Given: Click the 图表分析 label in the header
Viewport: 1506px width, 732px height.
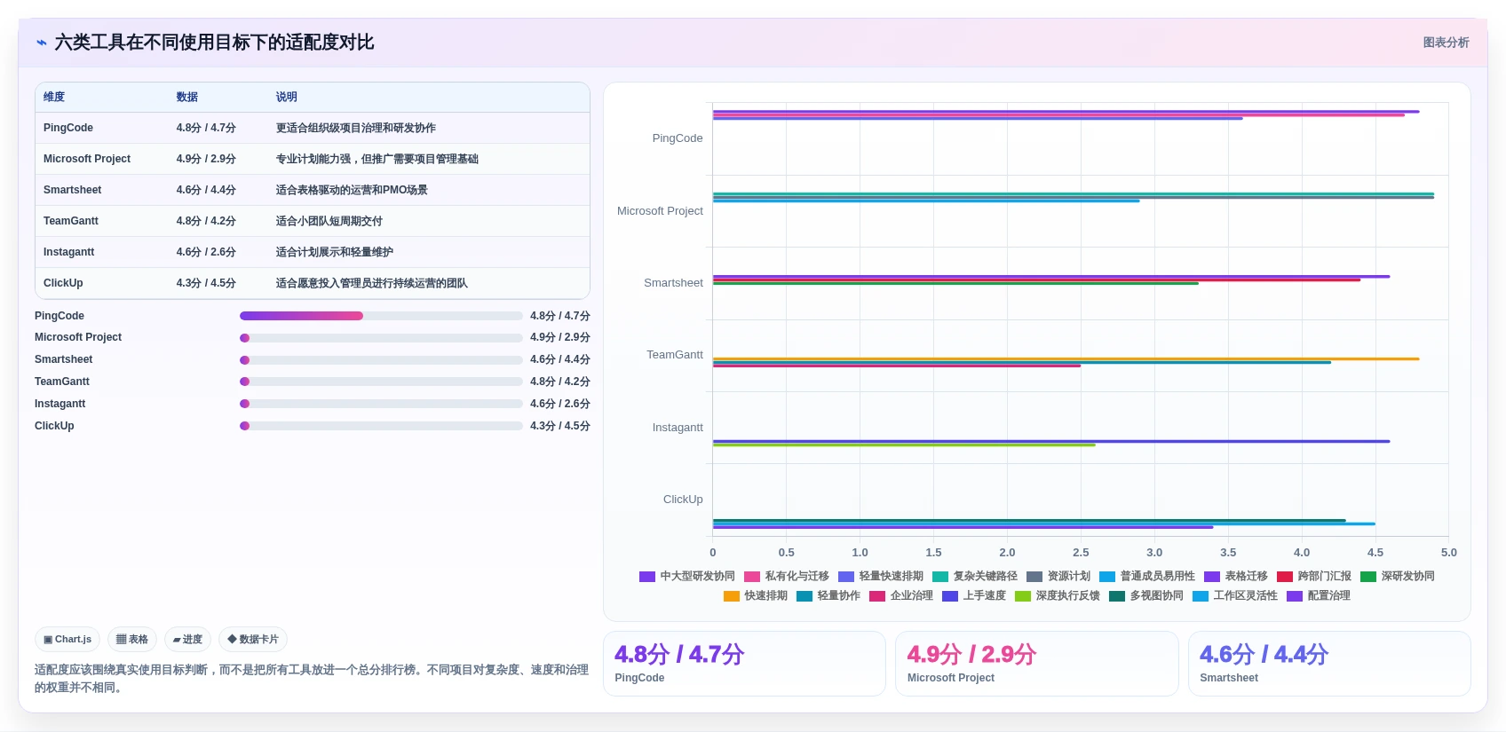Looking at the screenshot, I should 1446,43.
